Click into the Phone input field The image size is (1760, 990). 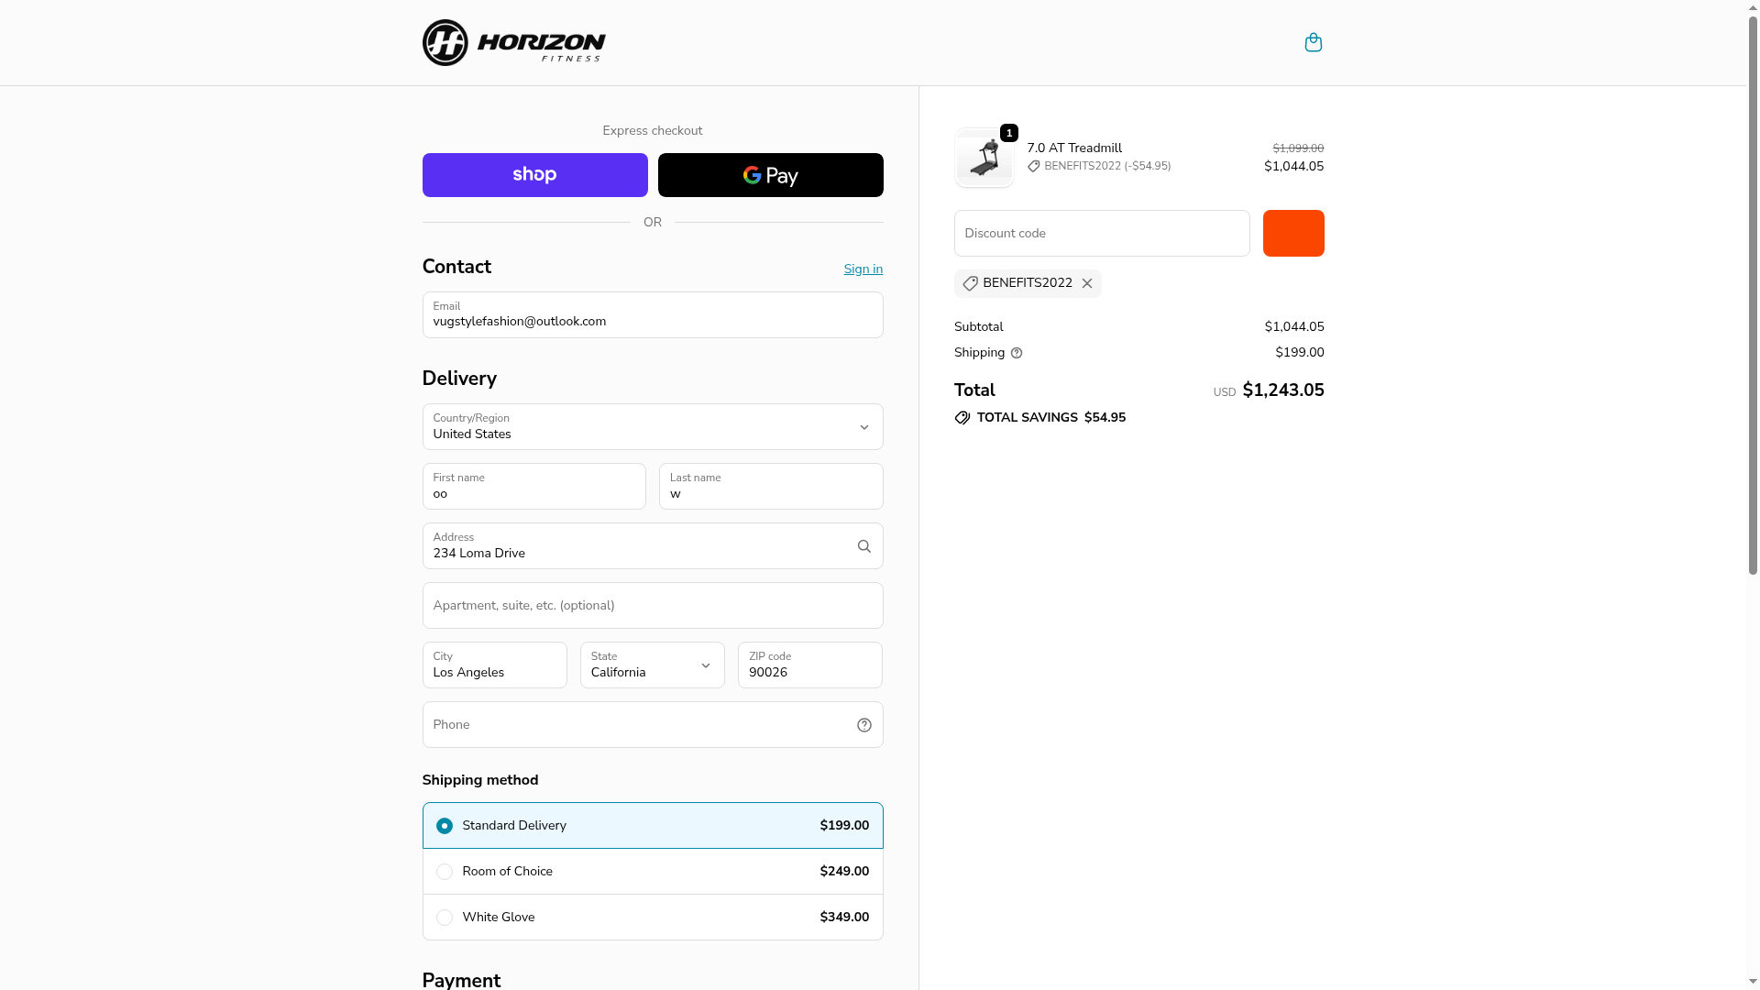click(632, 725)
